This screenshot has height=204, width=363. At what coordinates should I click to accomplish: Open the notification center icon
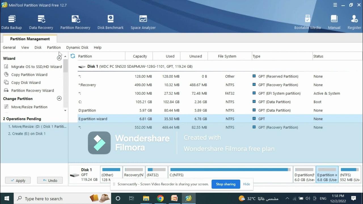[x=354, y=198]
